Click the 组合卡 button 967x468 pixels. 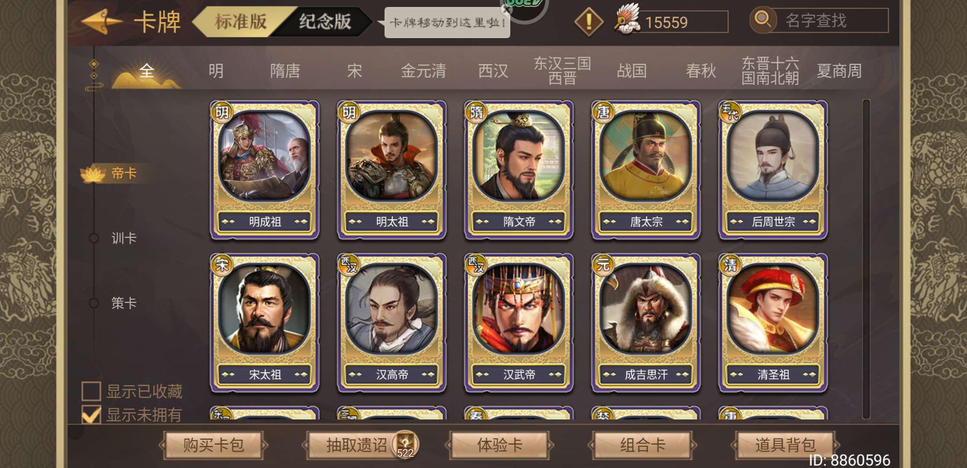click(643, 445)
